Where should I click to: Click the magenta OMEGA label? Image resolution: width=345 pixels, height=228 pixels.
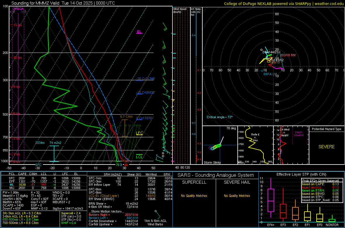(18, 8)
